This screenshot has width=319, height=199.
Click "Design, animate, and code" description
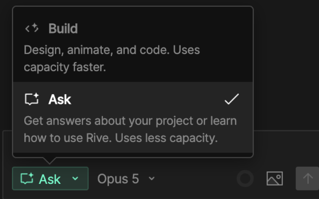tap(96, 50)
